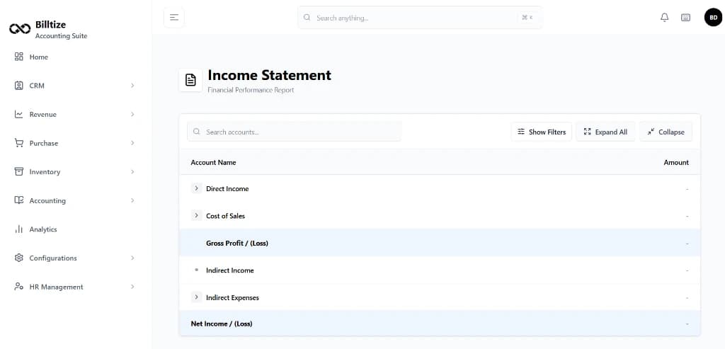The image size is (725, 349).
Task: Open notifications via the bell icon
Action: 664,18
